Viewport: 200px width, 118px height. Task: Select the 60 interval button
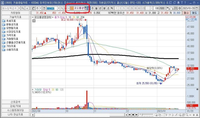(x=139, y=8)
